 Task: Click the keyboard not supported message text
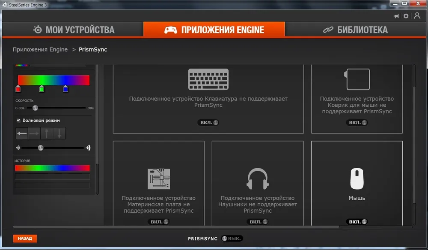pos(208,102)
